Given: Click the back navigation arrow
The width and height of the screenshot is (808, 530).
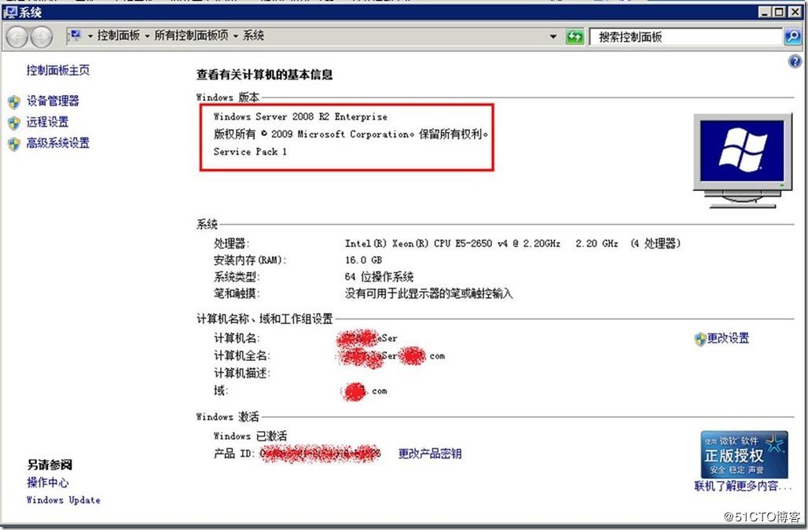Looking at the screenshot, I should (17, 36).
